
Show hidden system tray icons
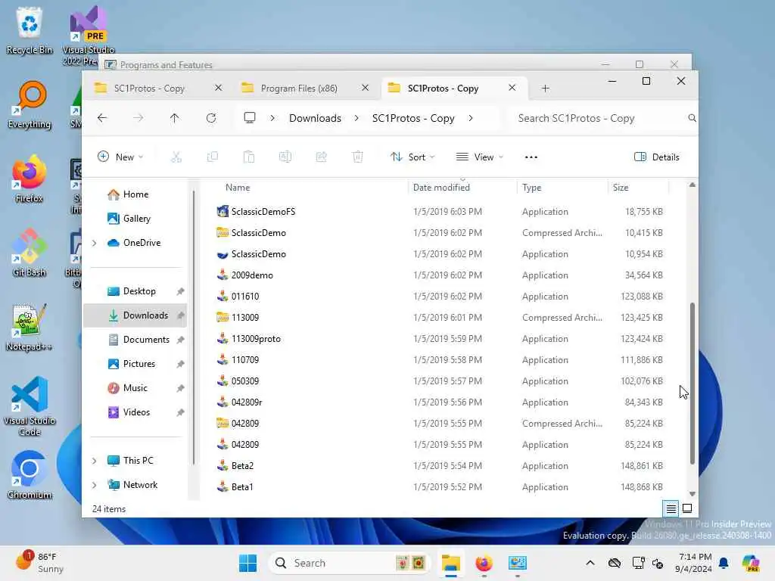(590, 563)
